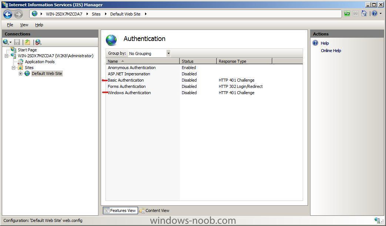
Task: Click Enabled status of Anonymous Authentication
Action: point(189,68)
